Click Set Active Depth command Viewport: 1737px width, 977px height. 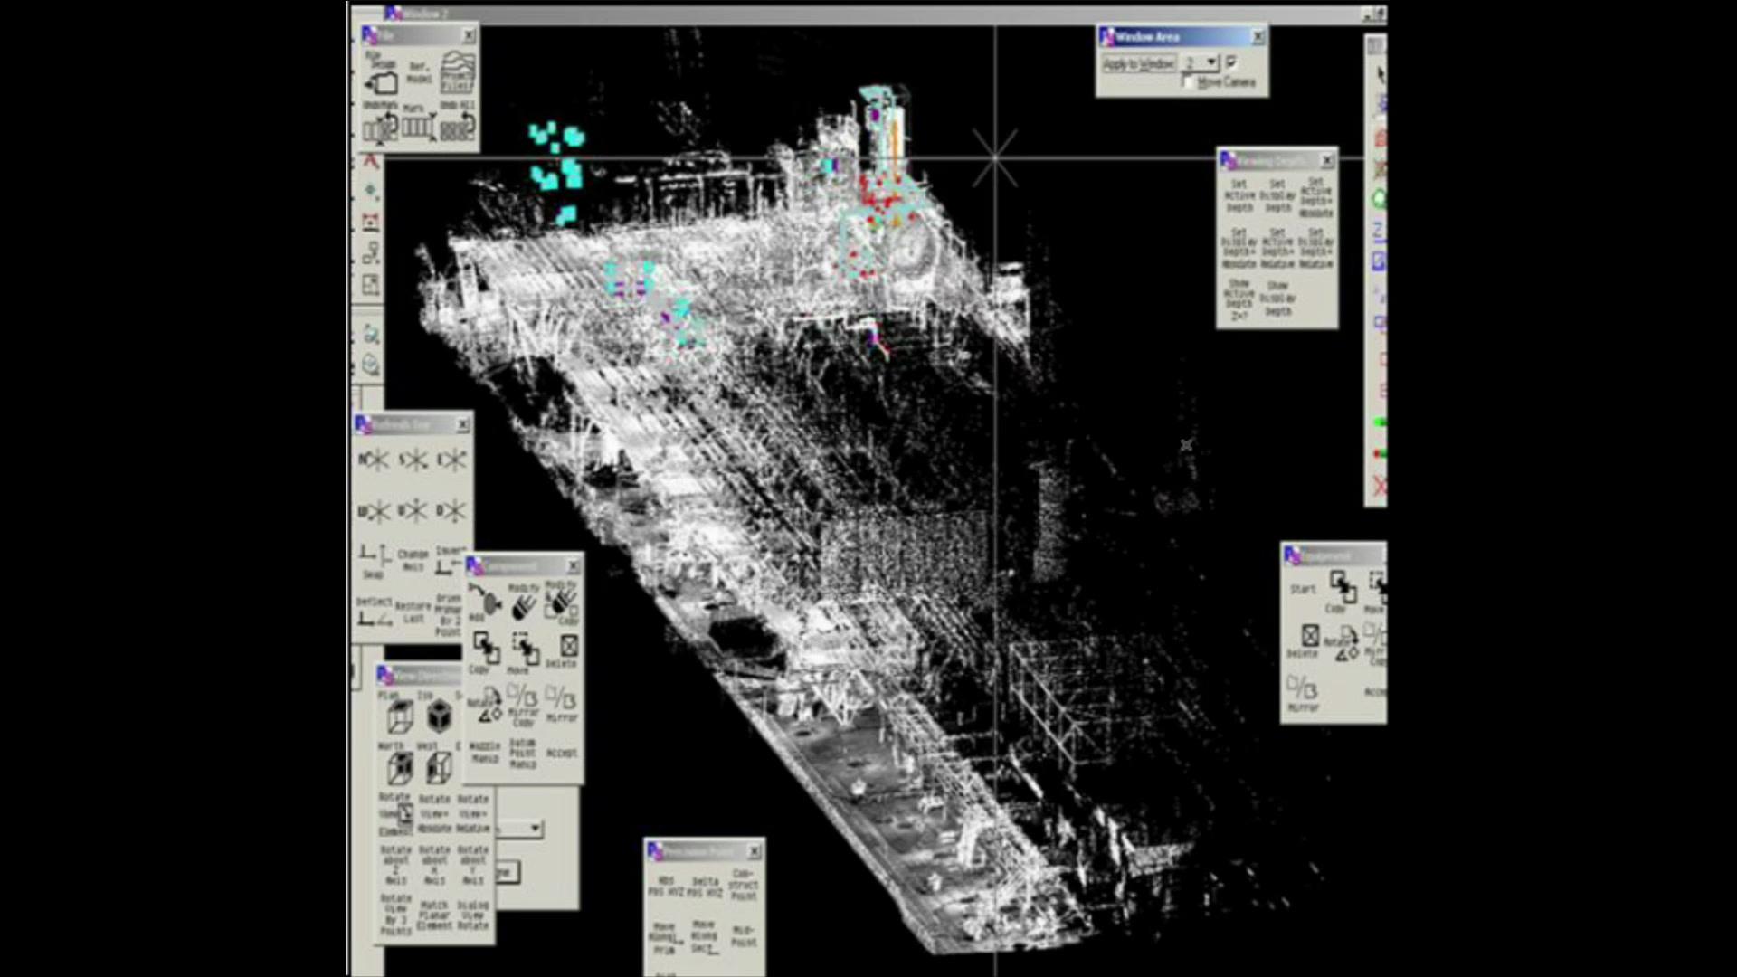[1239, 195]
